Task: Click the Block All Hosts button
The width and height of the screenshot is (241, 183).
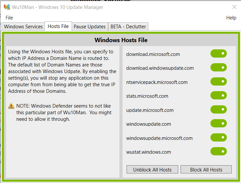Action: (x=206, y=170)
